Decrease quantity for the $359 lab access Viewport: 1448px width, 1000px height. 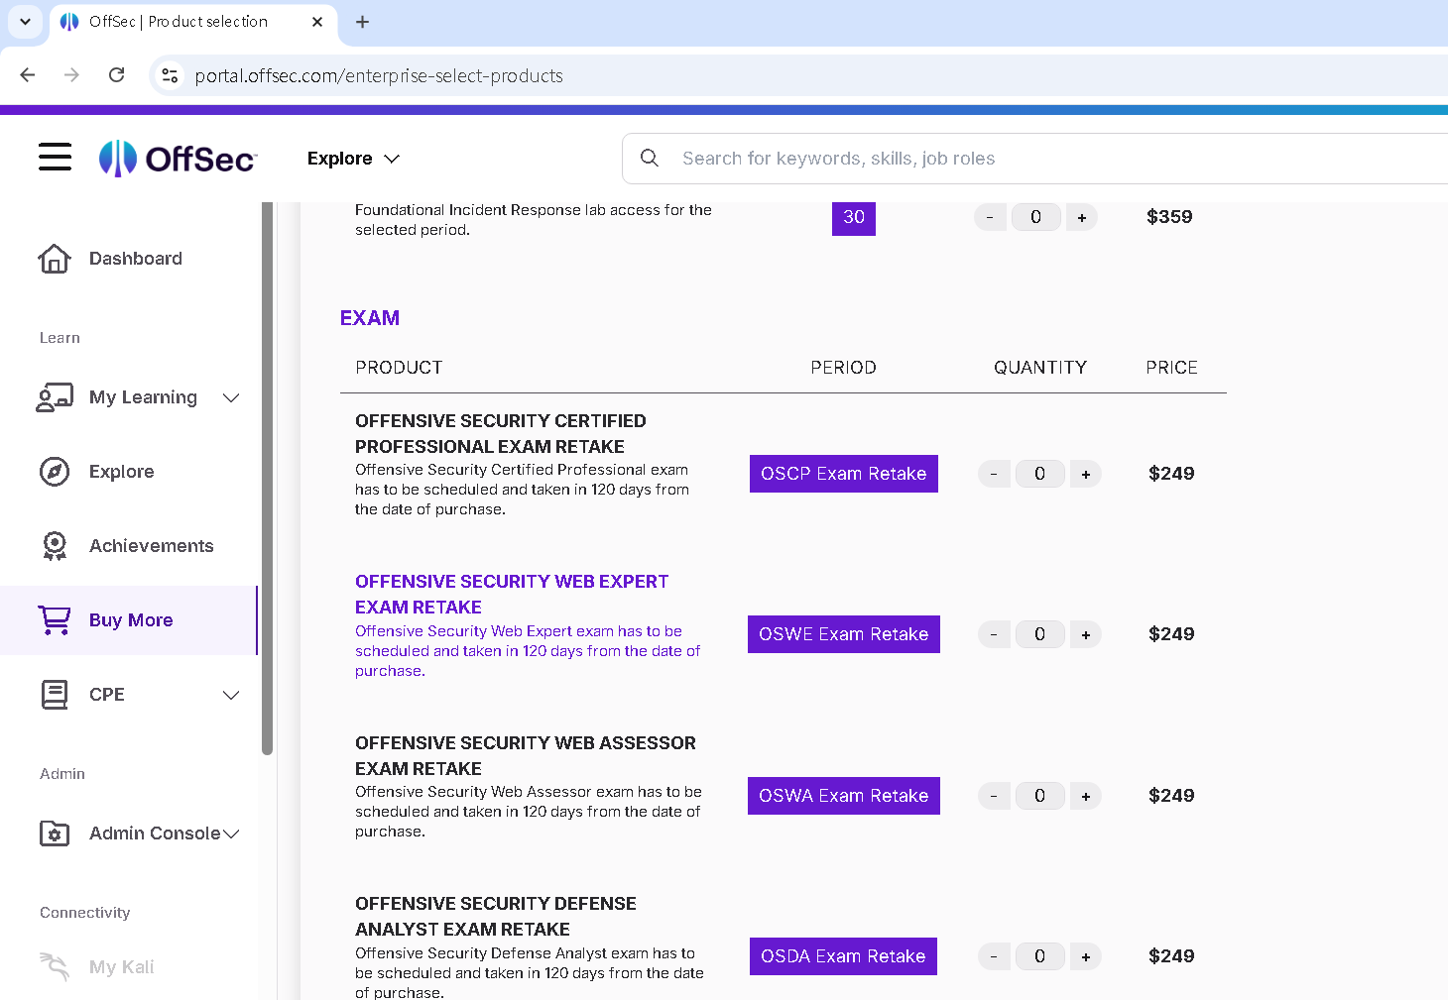point(990,217)
